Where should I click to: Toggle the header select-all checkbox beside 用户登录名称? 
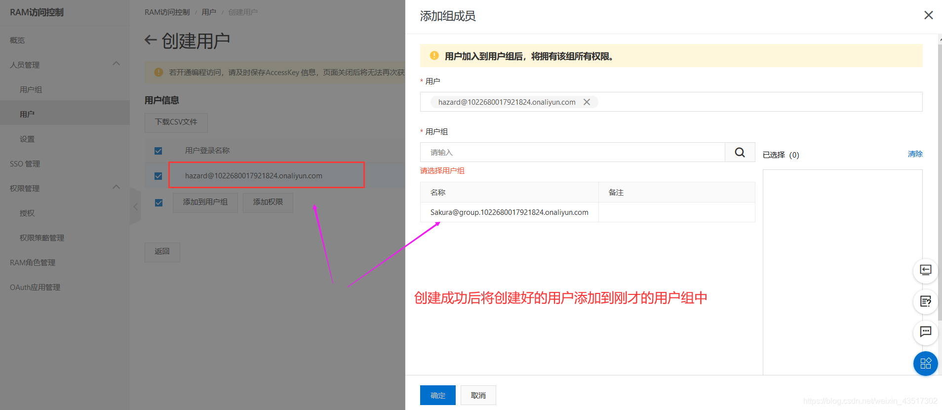point(158,151)
